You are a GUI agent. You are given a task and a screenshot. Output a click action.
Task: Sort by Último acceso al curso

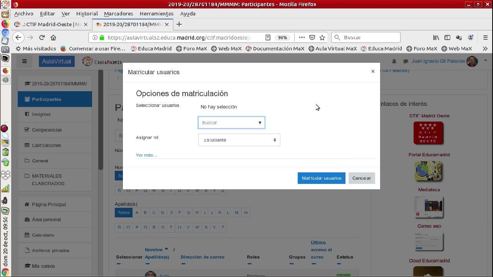(x=321, y=250)
